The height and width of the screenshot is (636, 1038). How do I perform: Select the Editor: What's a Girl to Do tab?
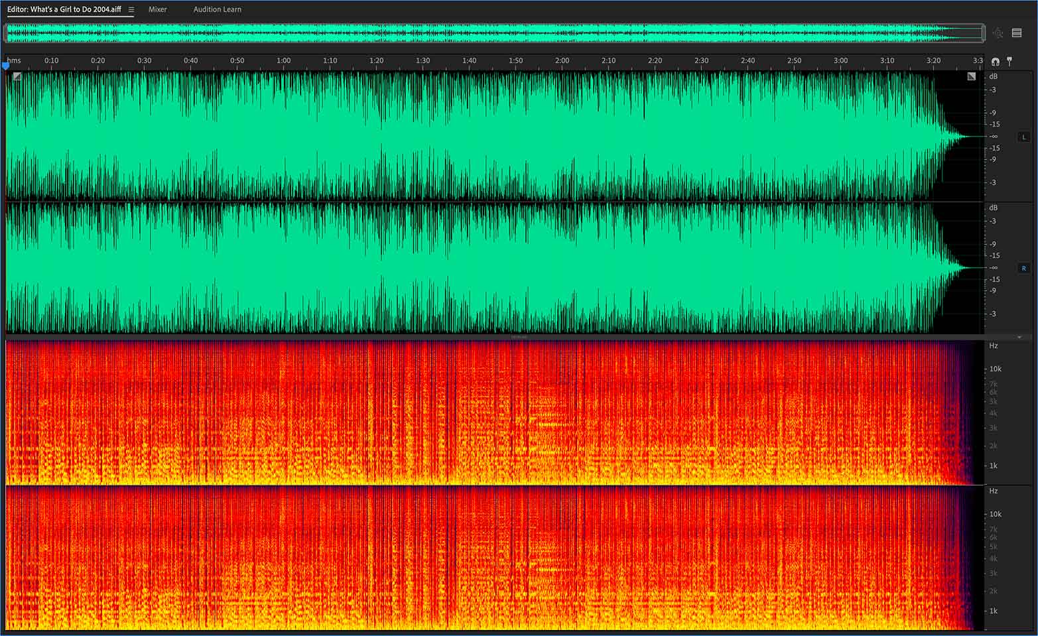point(64,10)
